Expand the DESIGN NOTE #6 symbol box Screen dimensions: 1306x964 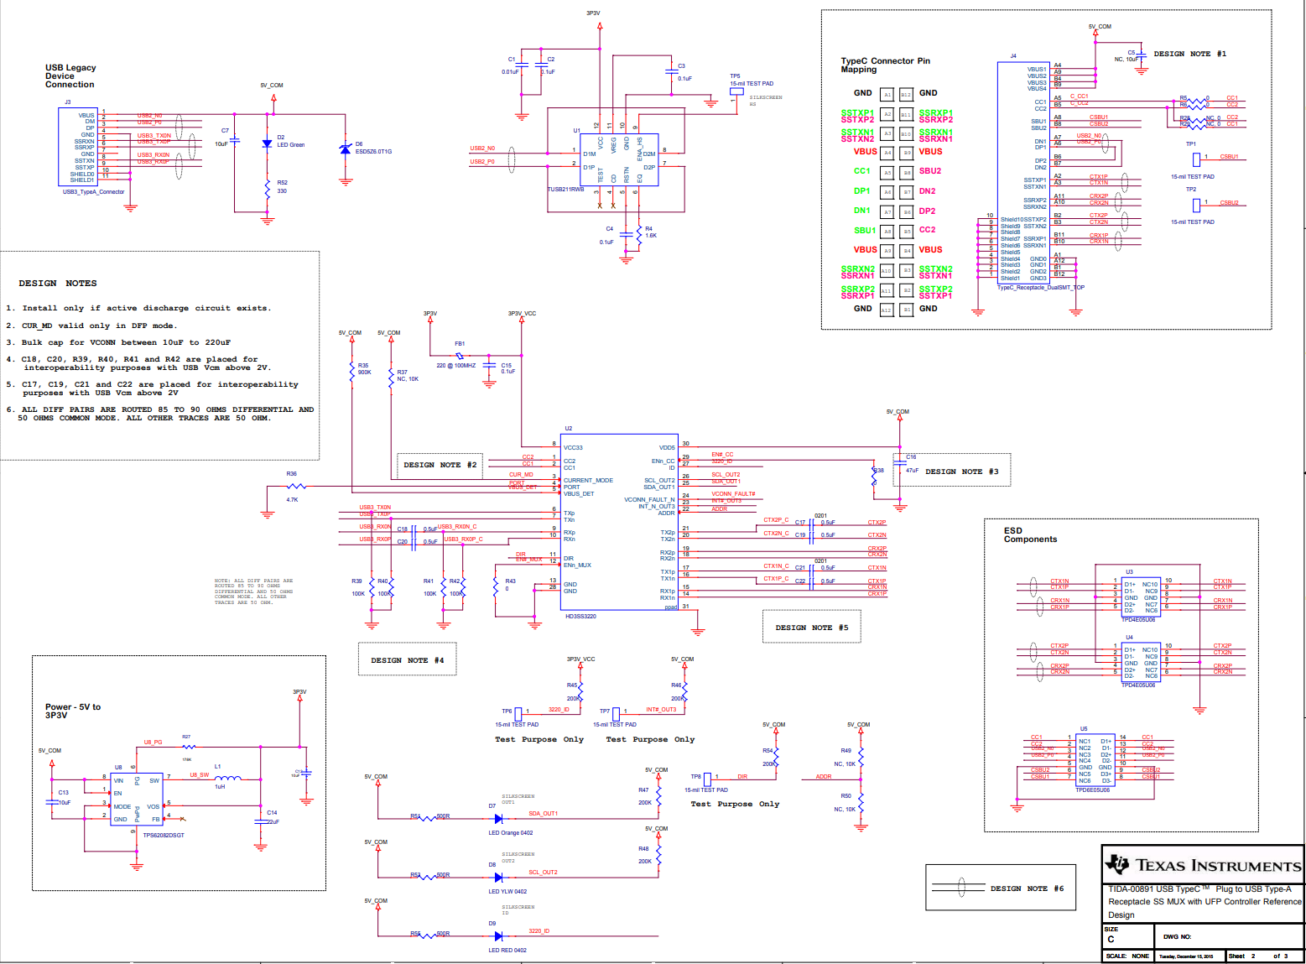1000,888
